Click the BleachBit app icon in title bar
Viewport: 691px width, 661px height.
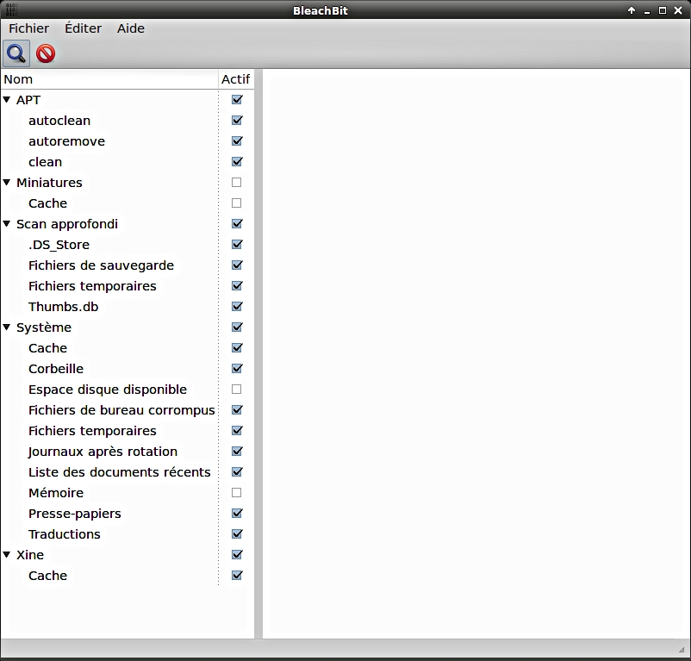coord(12,9)
